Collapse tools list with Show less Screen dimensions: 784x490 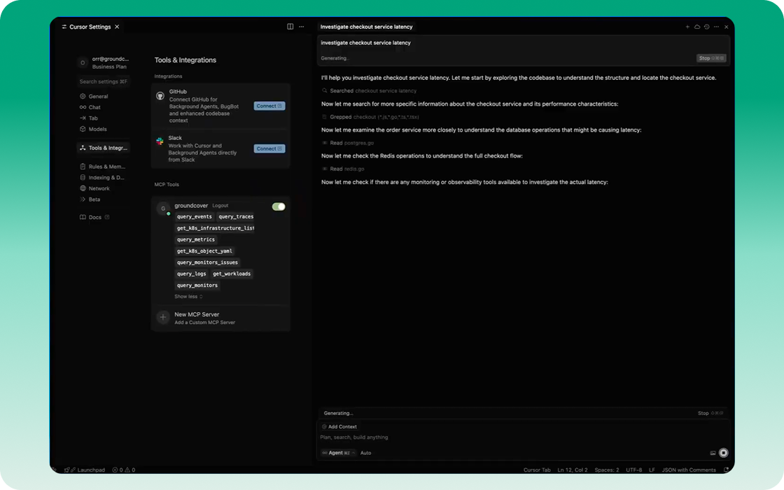click(188, 297)
